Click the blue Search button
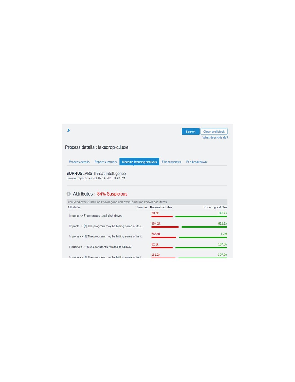Image resolution: width=295 pixels, height=382 pixels. click(190, 132)
